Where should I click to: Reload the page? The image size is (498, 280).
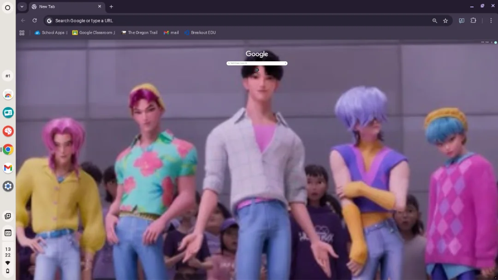(35, 20)
